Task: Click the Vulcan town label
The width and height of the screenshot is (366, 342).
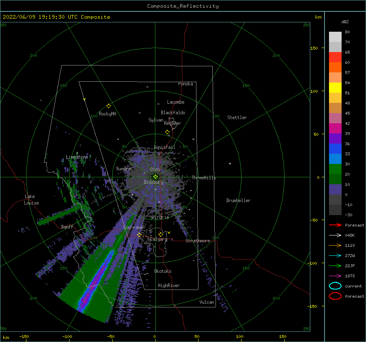Action: [207, 302]
